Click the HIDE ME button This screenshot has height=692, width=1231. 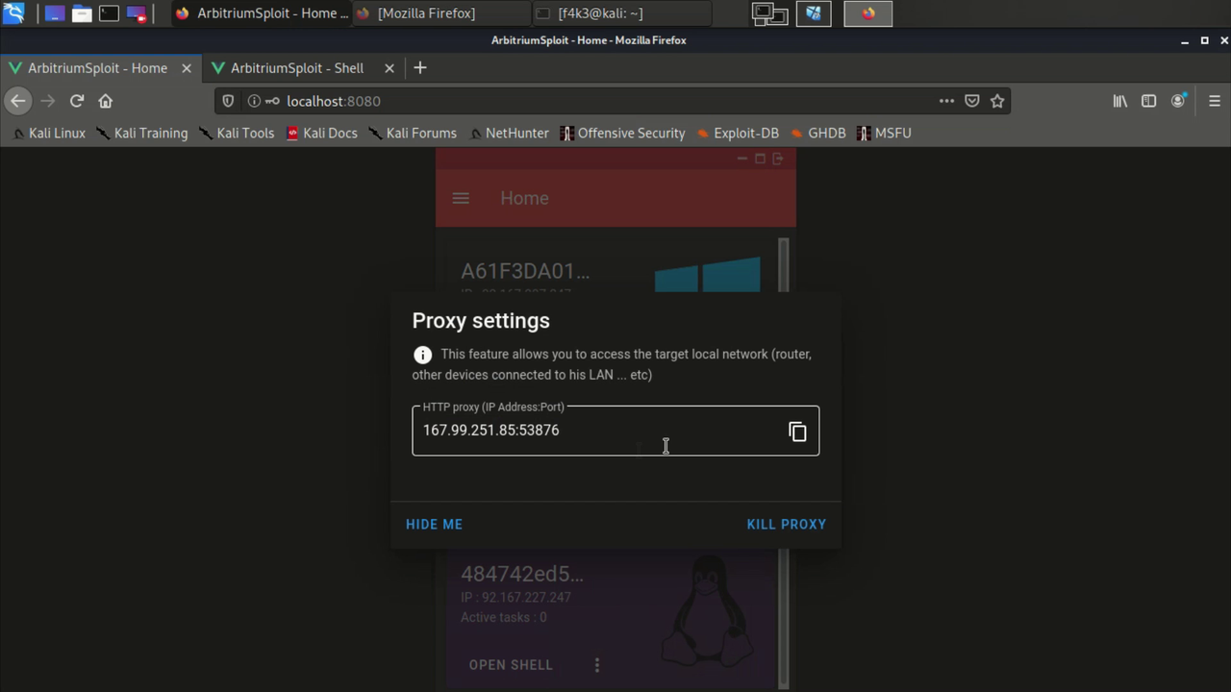pyautogui.click(x=434, y=524)
